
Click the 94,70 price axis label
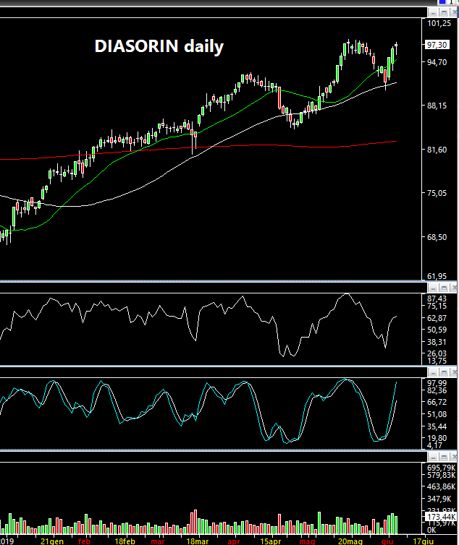(437, 62)
